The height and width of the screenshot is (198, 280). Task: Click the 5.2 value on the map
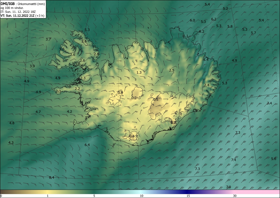[225, 9]
